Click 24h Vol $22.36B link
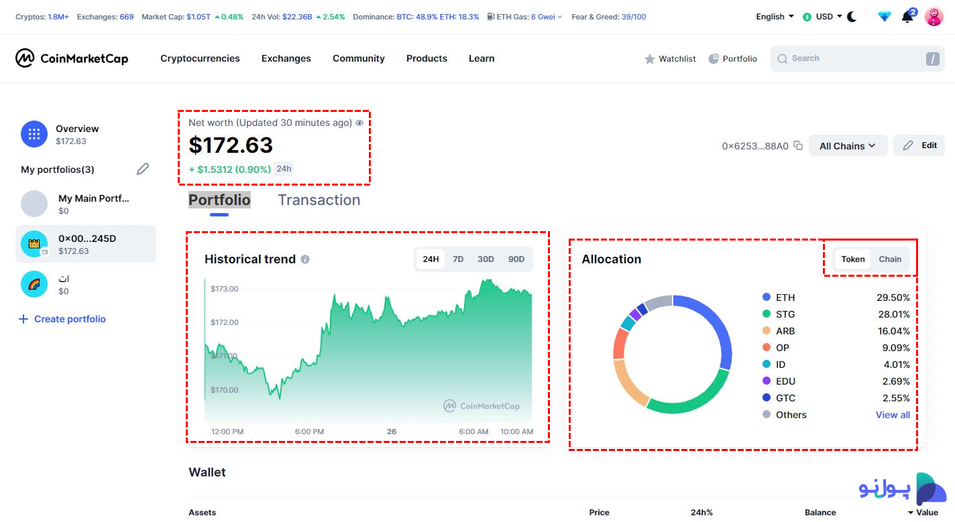This screenshot has width=955, height=522. coord(298,17)
